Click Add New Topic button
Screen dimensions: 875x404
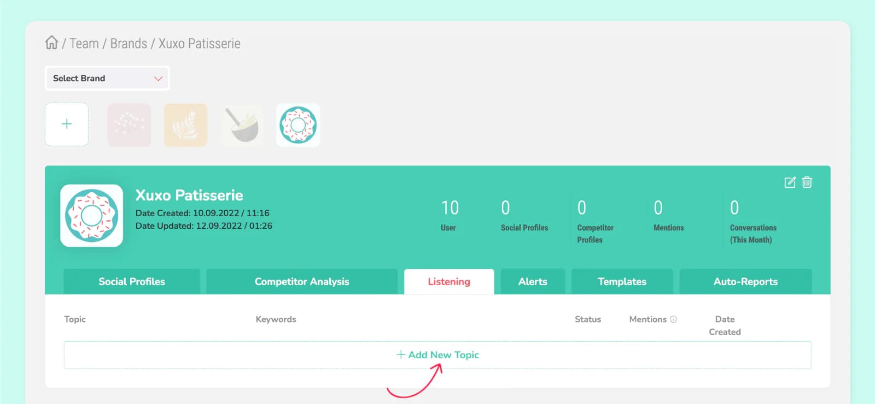coord(437,355)
